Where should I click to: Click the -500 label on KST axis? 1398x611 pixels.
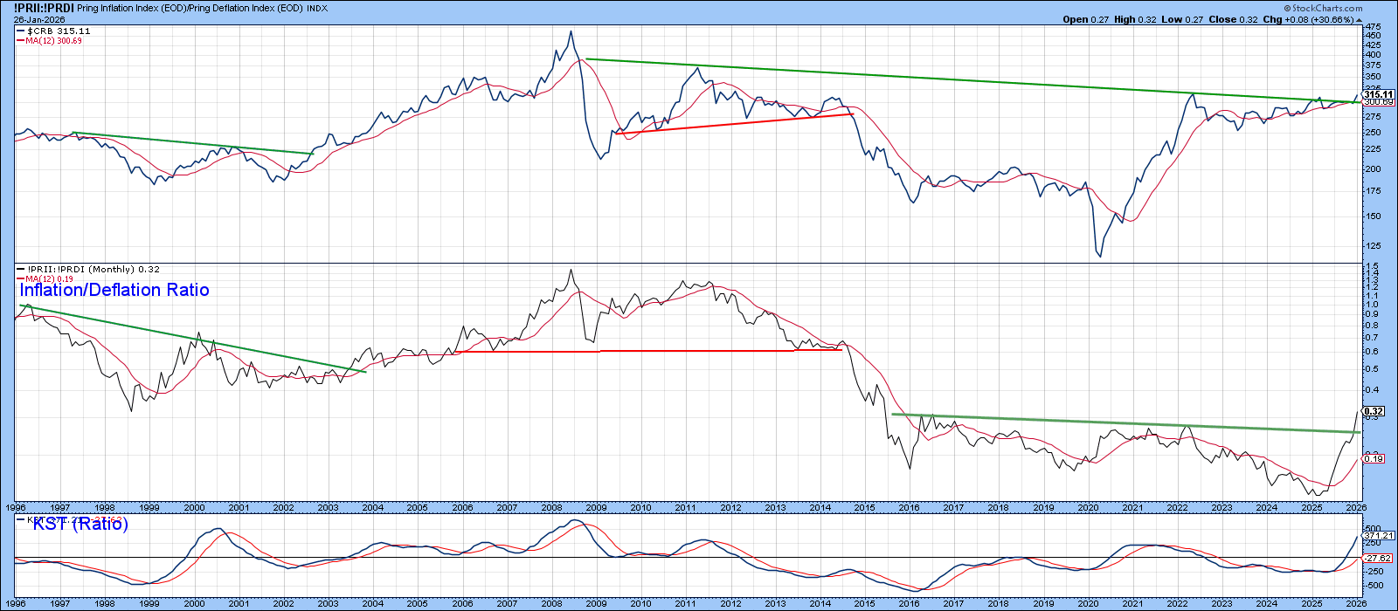1374,586
